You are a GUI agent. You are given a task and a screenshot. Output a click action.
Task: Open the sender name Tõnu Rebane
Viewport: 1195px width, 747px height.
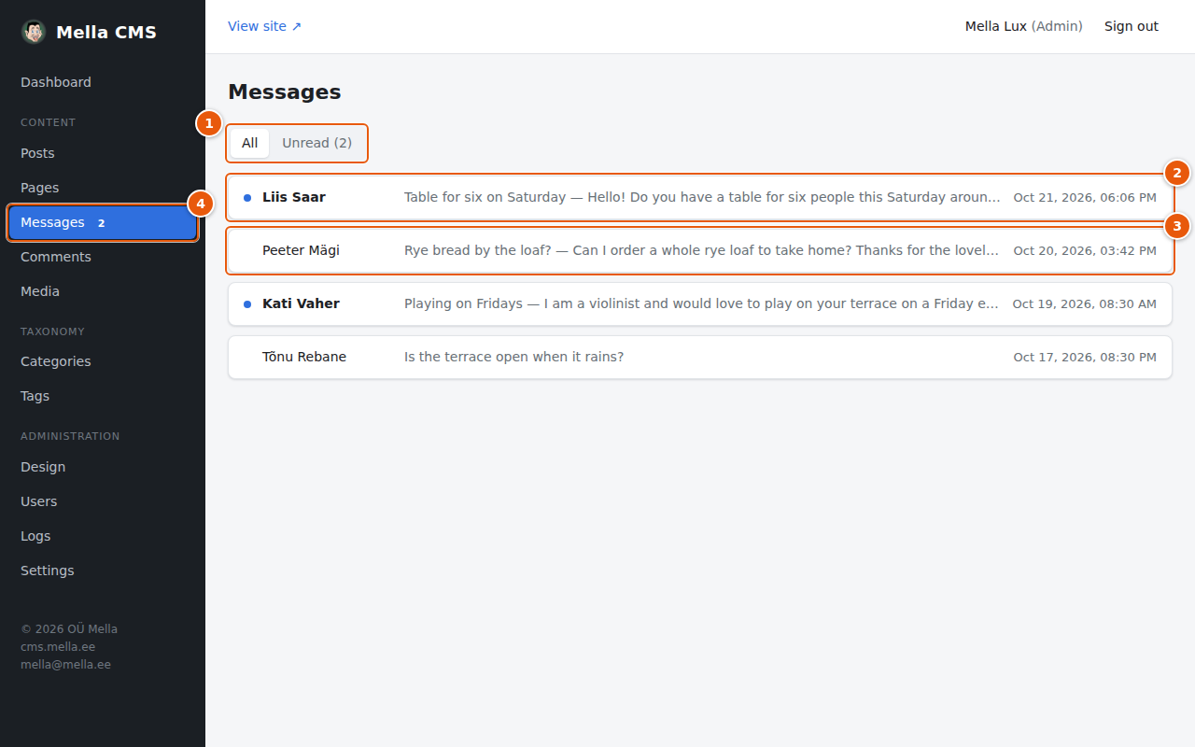coord(304,357)
